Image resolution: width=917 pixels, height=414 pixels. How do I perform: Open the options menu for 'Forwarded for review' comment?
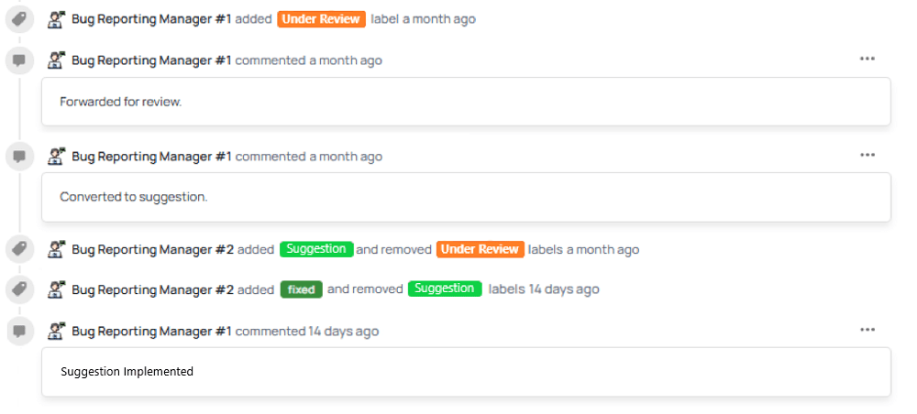click(867, 60)
